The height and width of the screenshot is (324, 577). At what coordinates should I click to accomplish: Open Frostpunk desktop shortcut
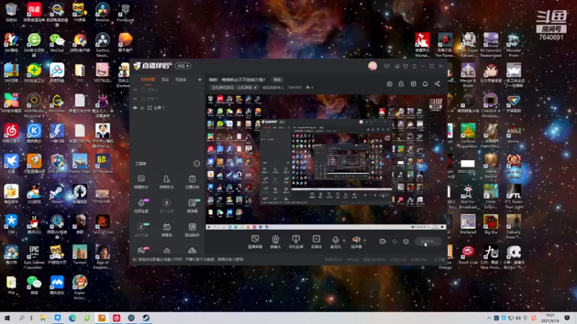tap(125, 12)
